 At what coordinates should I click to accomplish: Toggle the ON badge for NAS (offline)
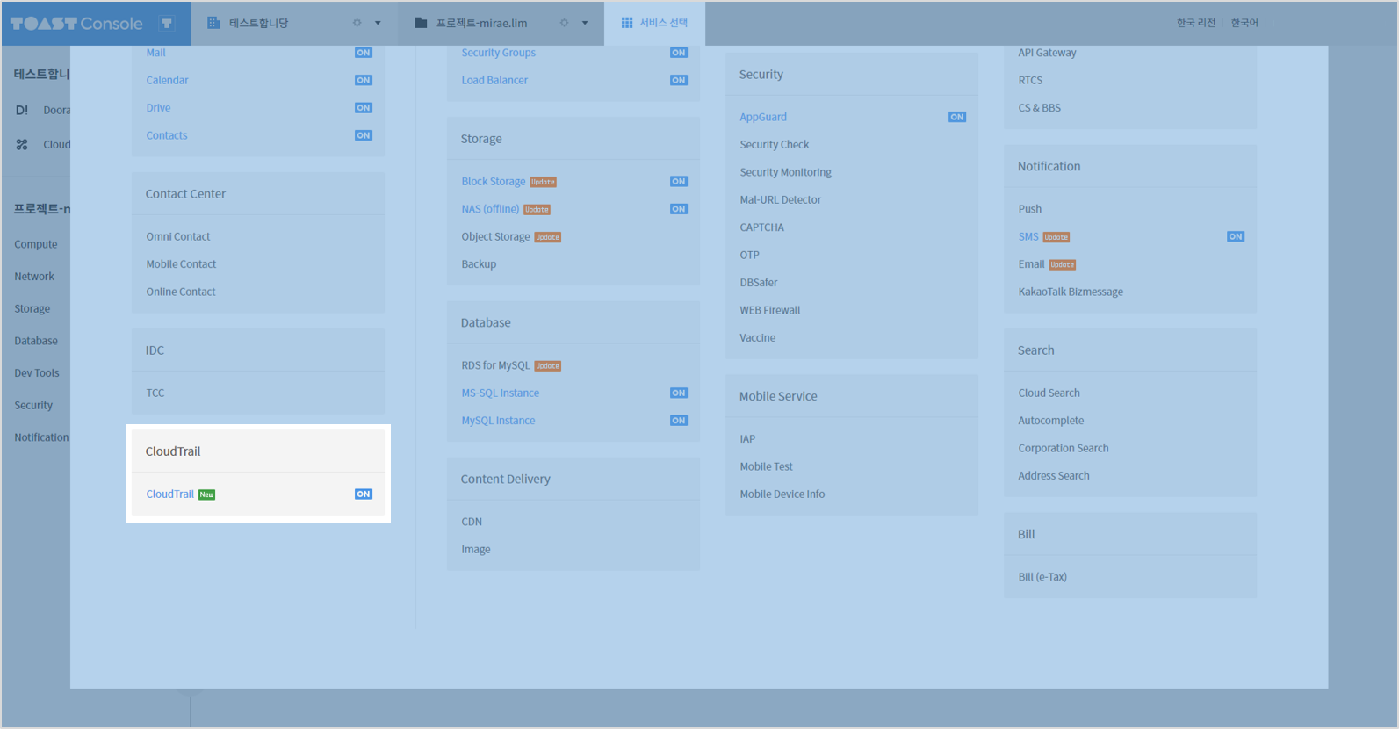pyautogui.click(x=679, y=209)
